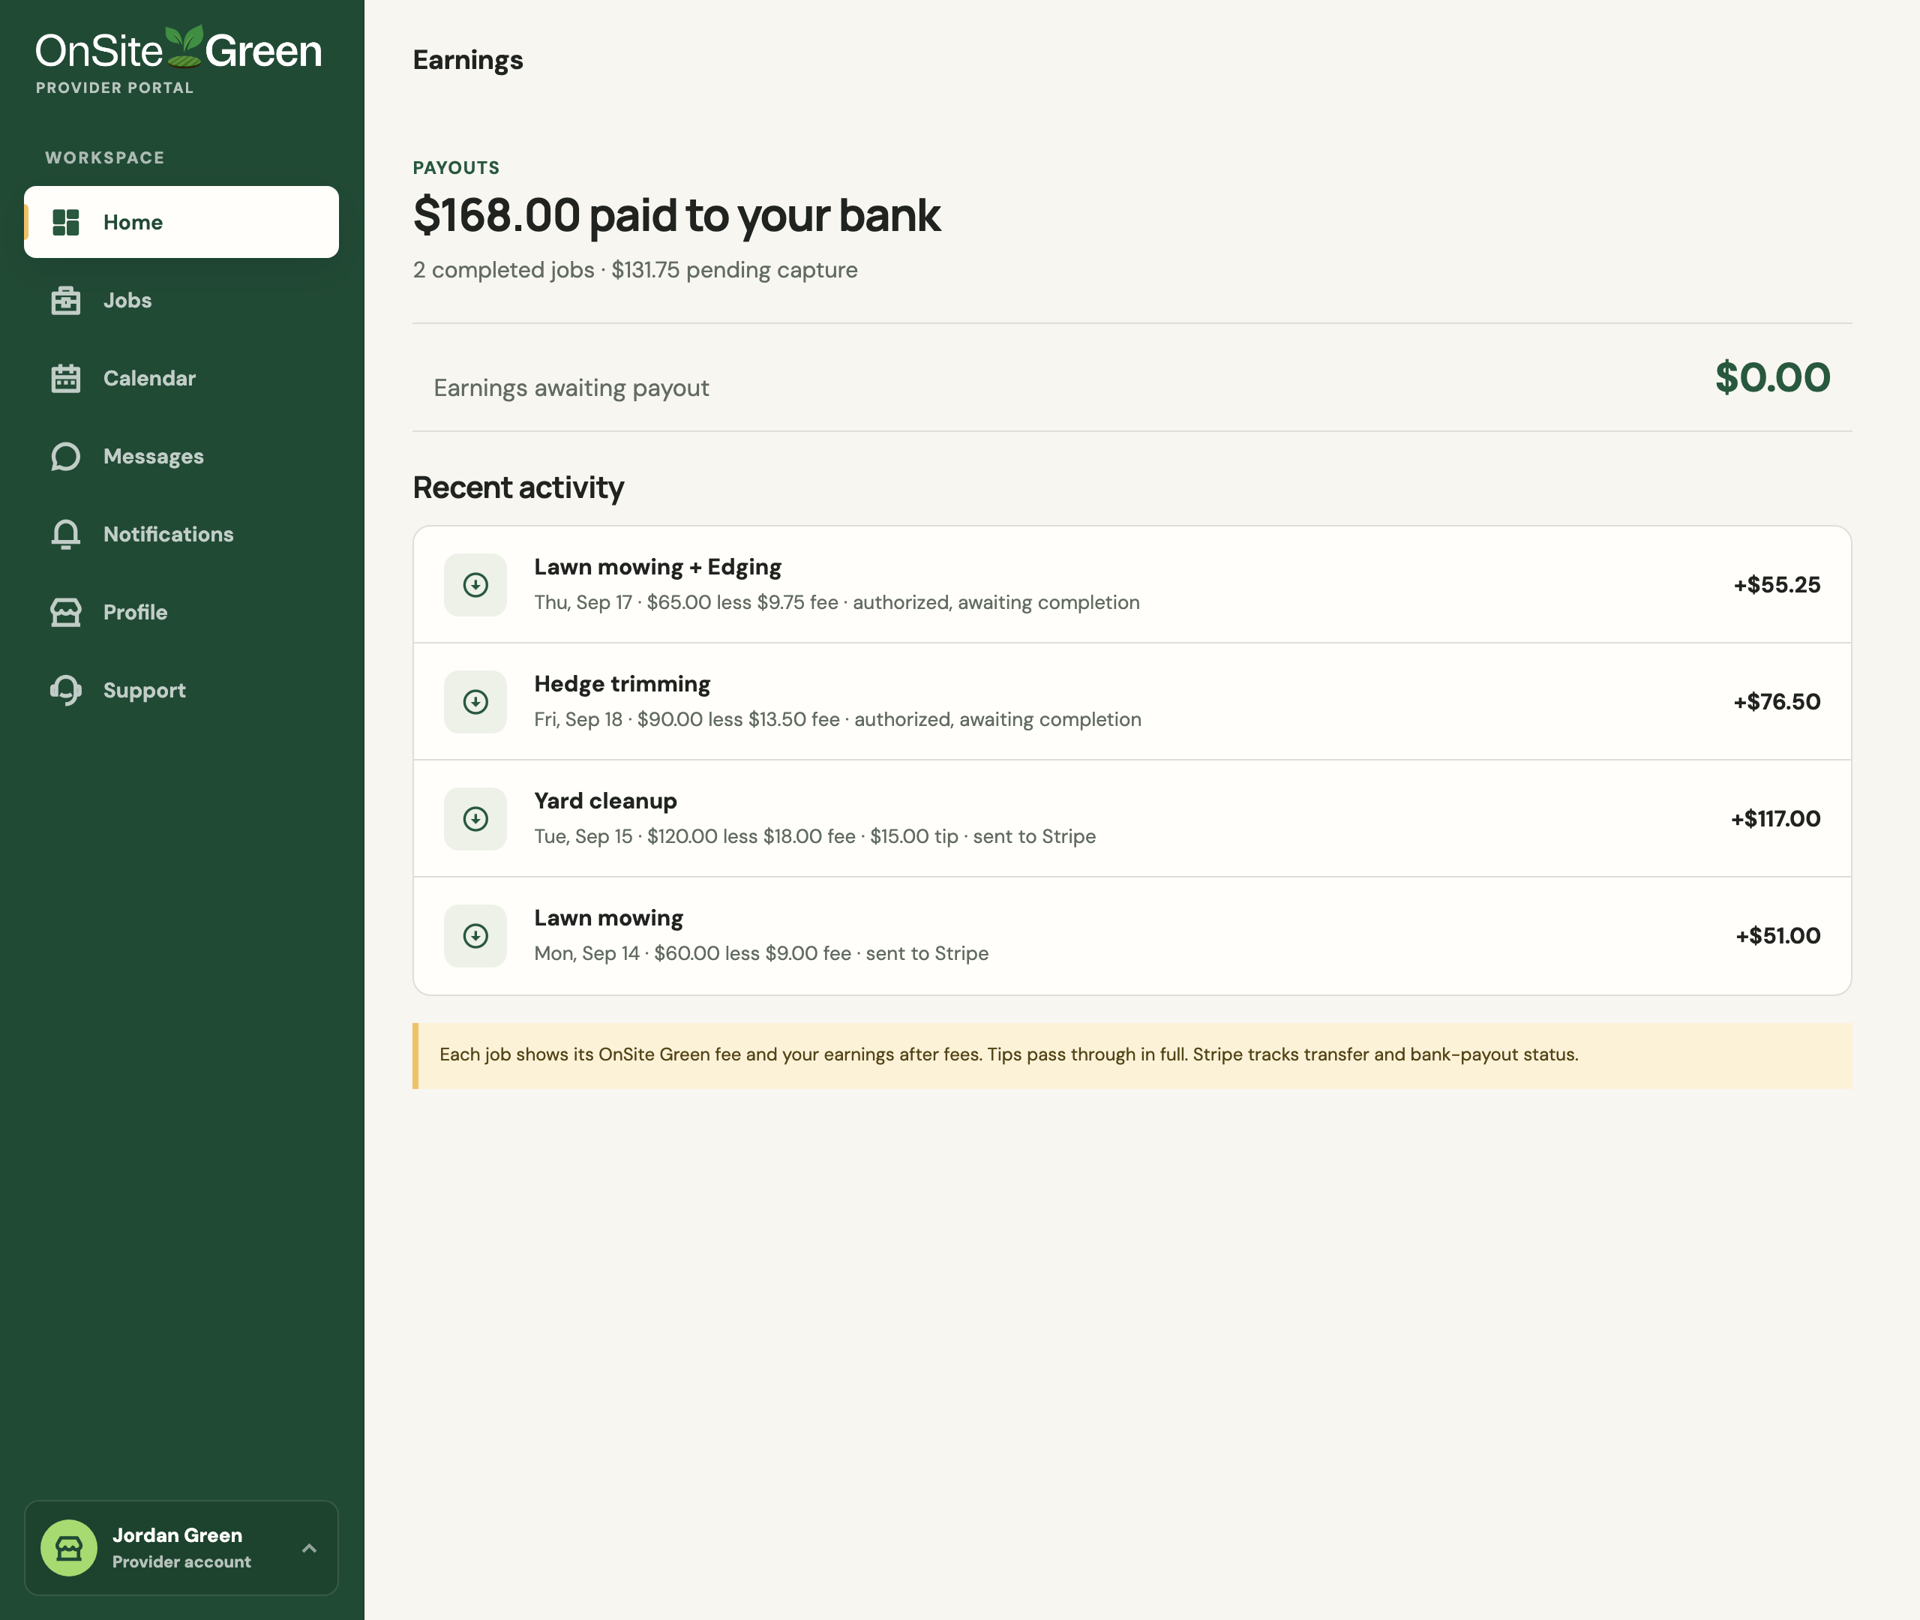Click the Tue, Sep 15 $15.00 tip detail line
Viewport: 1920px width, 1620px height.
pyautogui.click(x=814, y=837)
